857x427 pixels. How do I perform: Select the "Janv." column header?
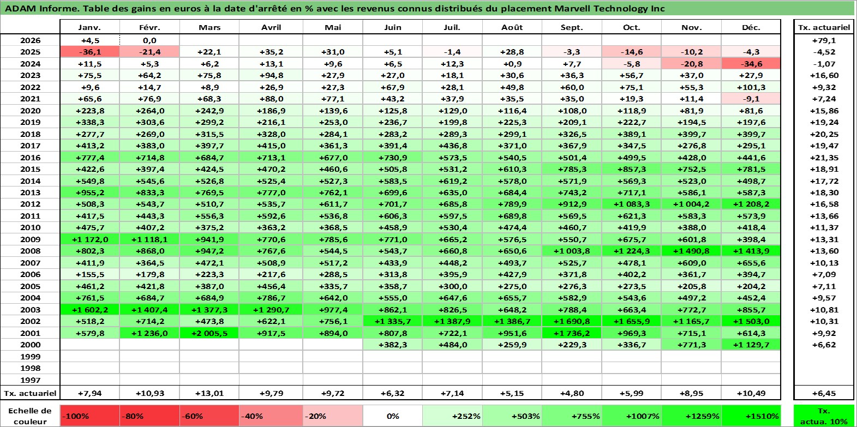tap(89, 27)
